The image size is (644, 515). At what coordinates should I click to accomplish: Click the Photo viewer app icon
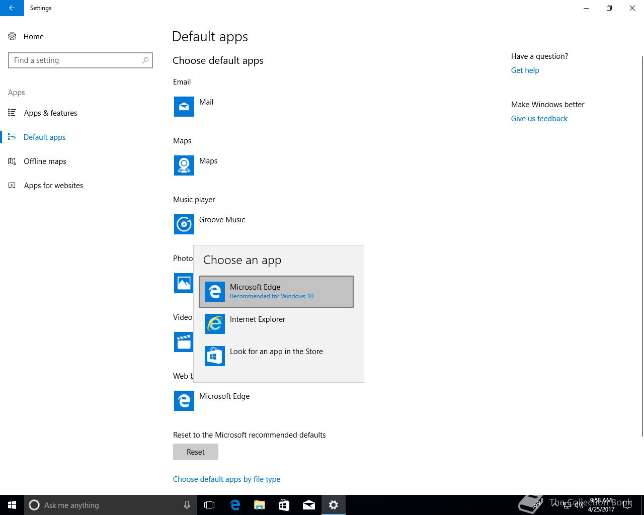pos(183,283)
